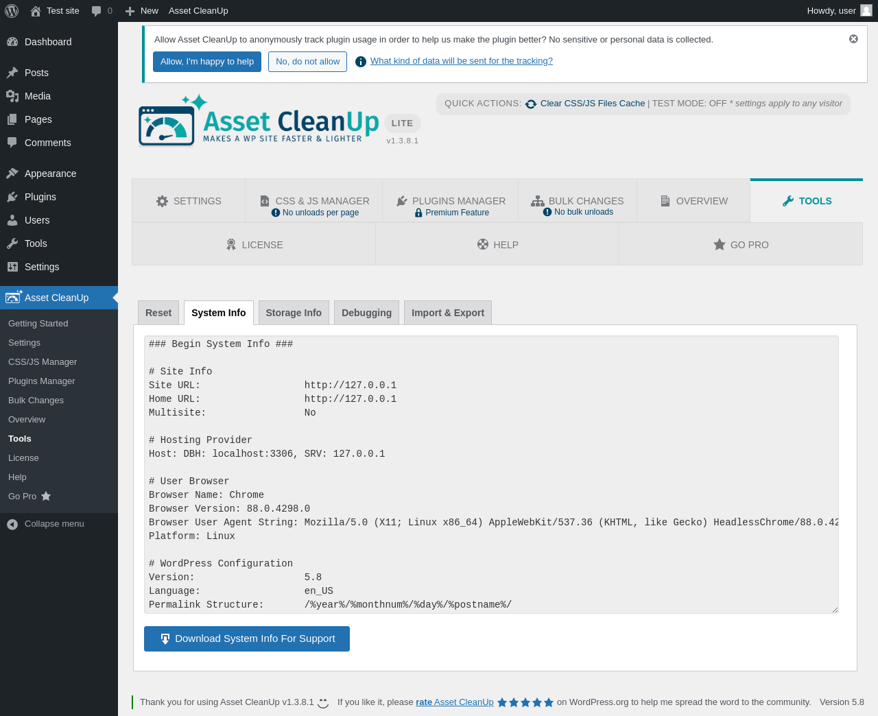Viewport: 878px width, 716px height.
Task: Click Asset CleanUp sidebar menu icon
Action: point(14,297)
